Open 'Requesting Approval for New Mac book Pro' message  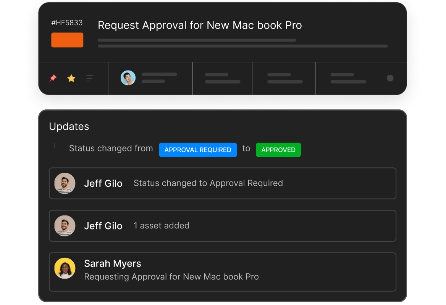(171, 277)
